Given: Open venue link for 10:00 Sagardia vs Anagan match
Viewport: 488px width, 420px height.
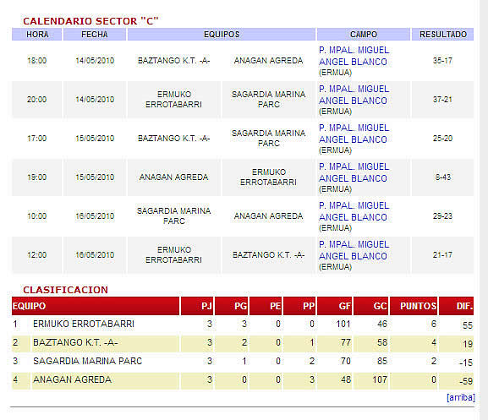Looking at the screenshot, I should coord(354,211).
